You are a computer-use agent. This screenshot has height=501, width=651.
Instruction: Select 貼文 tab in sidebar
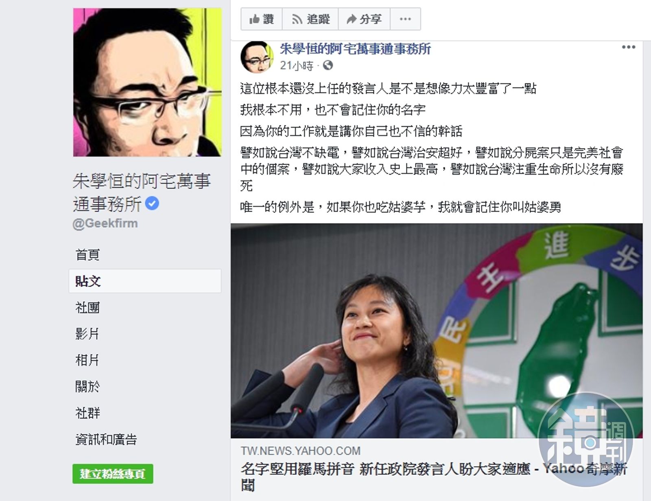(x=145, y=281)
